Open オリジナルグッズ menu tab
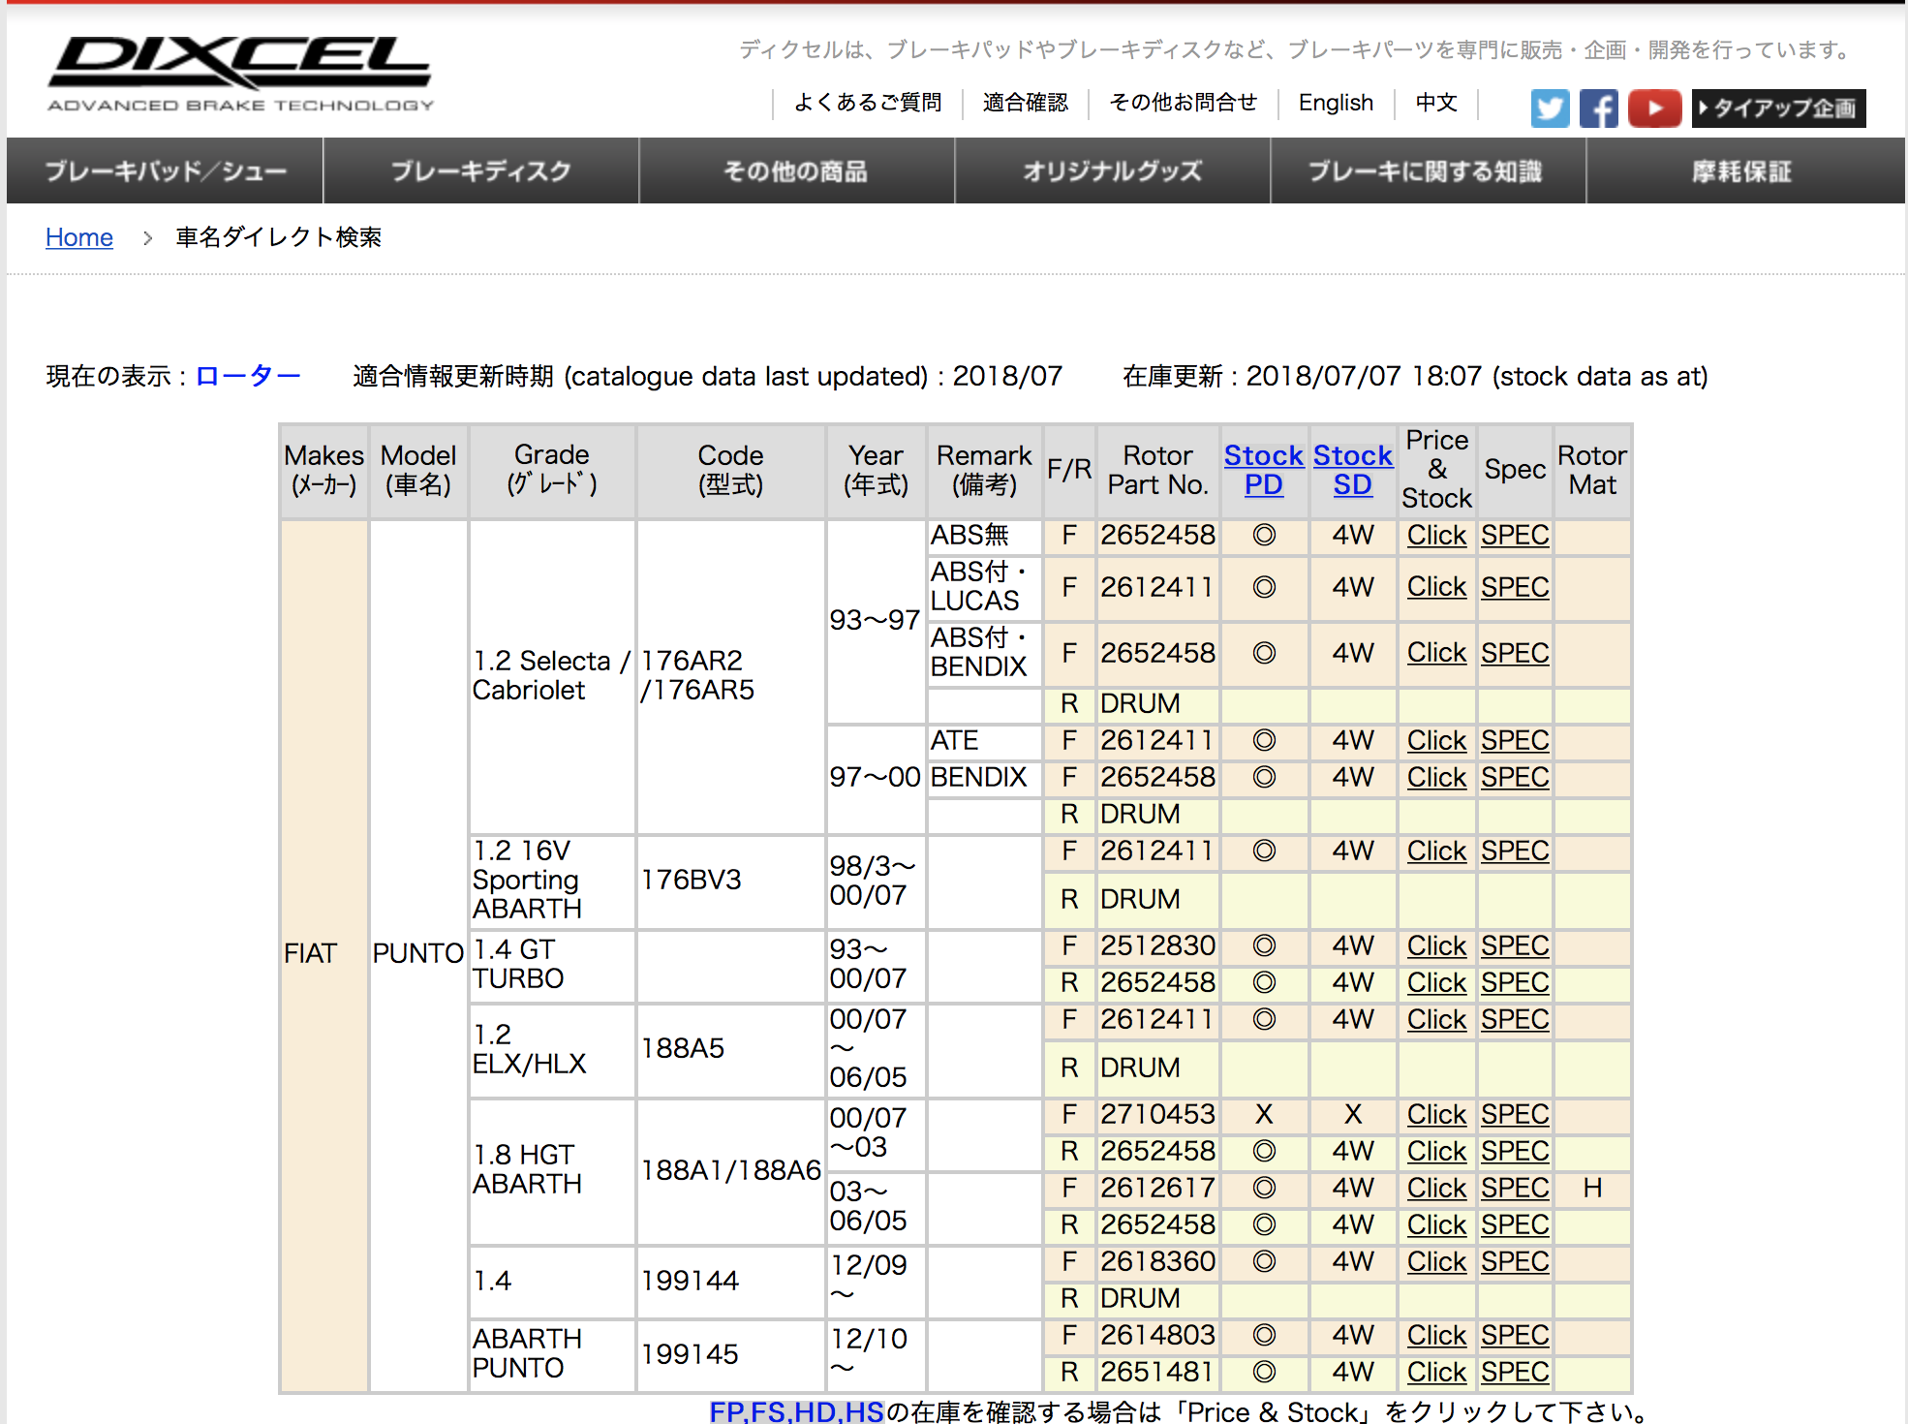 [1112, 171]
